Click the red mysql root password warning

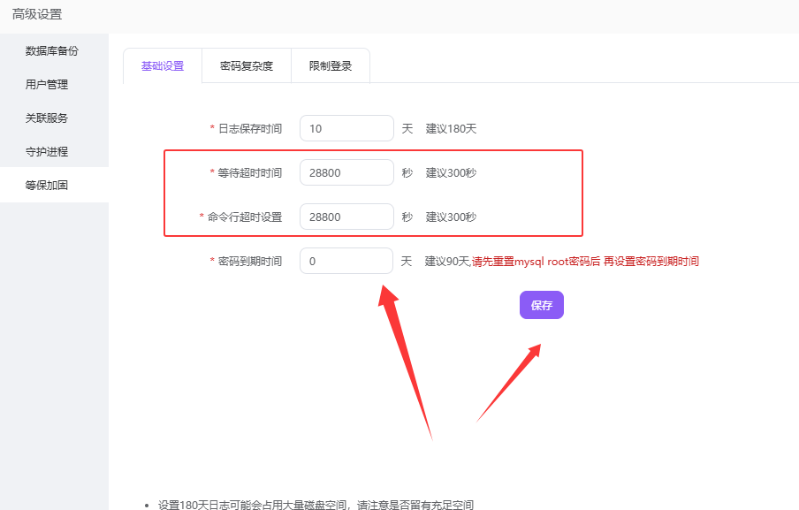(585, 262)
